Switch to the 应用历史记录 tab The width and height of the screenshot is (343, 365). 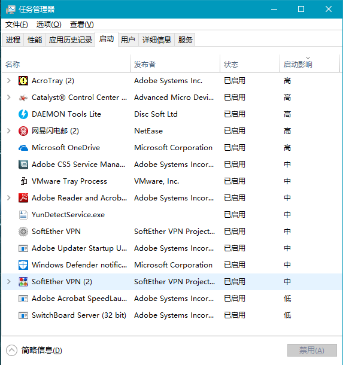point(70,40)
